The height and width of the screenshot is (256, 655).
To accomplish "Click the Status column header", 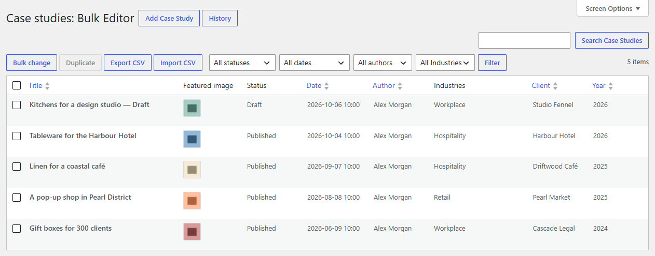I will click(256, 86).
